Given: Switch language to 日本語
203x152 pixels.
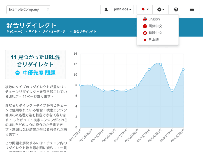Looking at the screenshot, I should pos(154,40).
